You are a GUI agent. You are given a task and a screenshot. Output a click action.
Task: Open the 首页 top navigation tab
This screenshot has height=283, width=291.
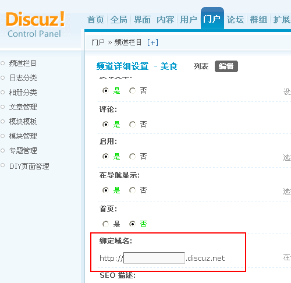(95, 20)
